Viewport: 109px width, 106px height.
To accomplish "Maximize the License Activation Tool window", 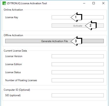I will click(94, 3).
